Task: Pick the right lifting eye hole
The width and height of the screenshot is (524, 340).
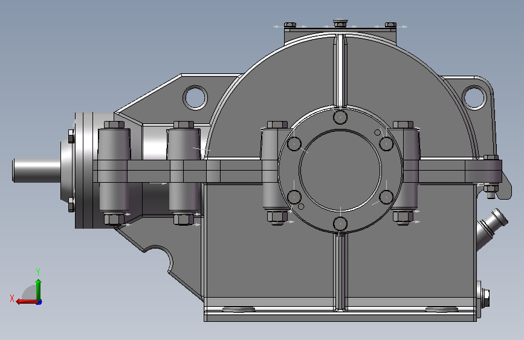Action: tap(474, 97)
